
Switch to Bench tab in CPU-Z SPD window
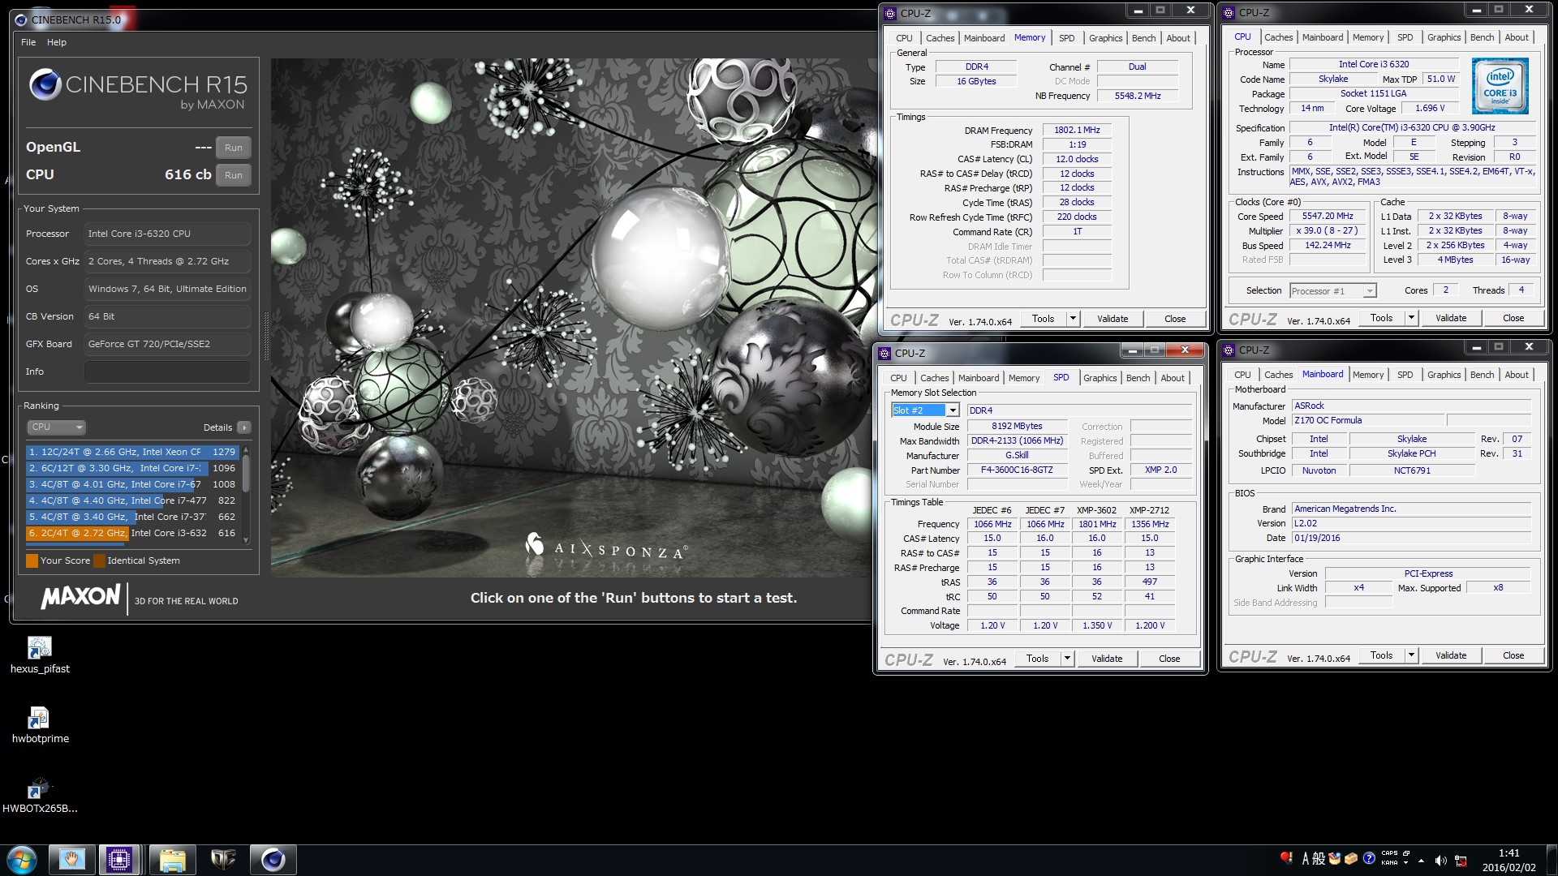click(x=1138, y=378)
